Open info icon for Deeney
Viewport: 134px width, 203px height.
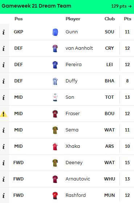[4, 163]
